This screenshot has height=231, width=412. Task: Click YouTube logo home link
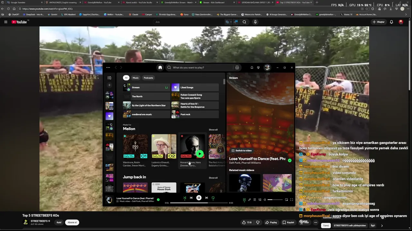pyautogui.click(x=20, y=22)
